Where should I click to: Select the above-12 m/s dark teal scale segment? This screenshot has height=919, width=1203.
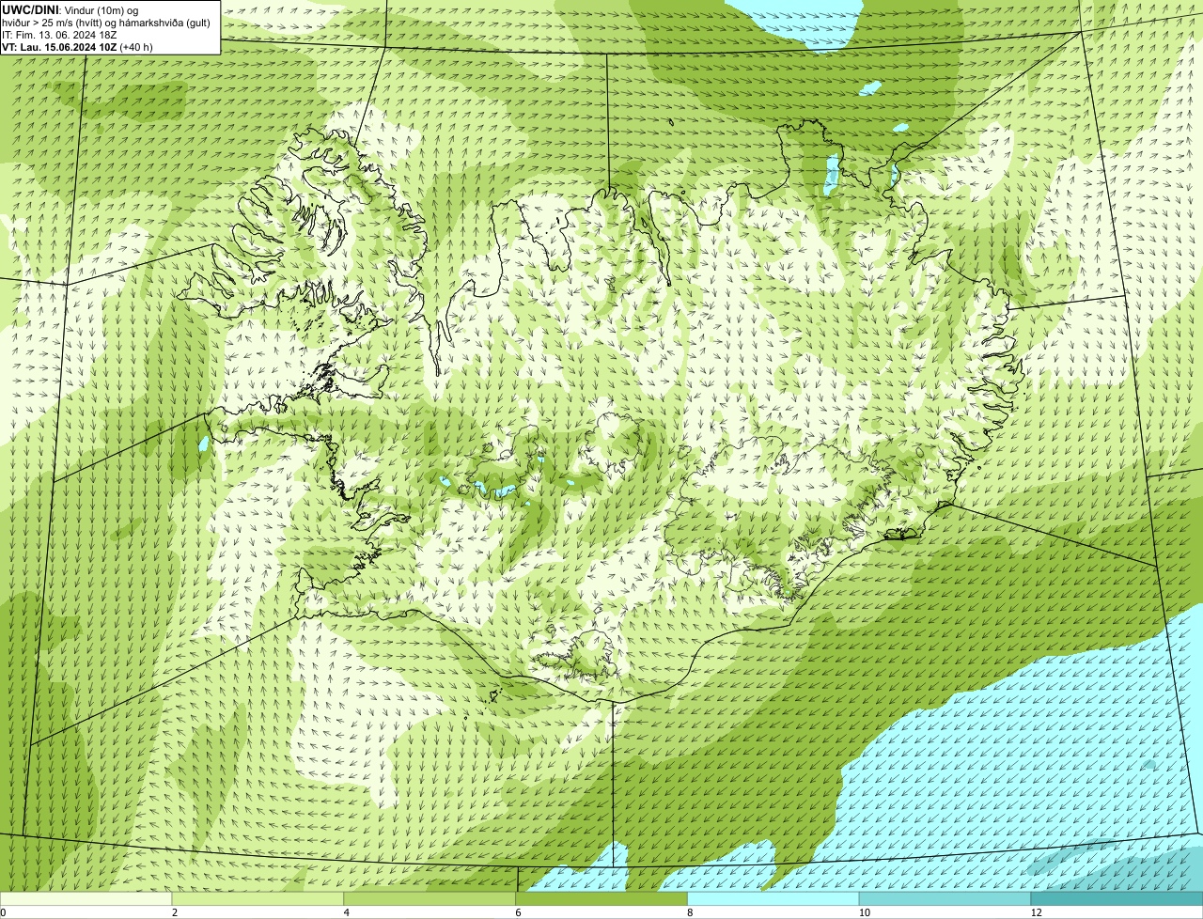(1117, 899)
